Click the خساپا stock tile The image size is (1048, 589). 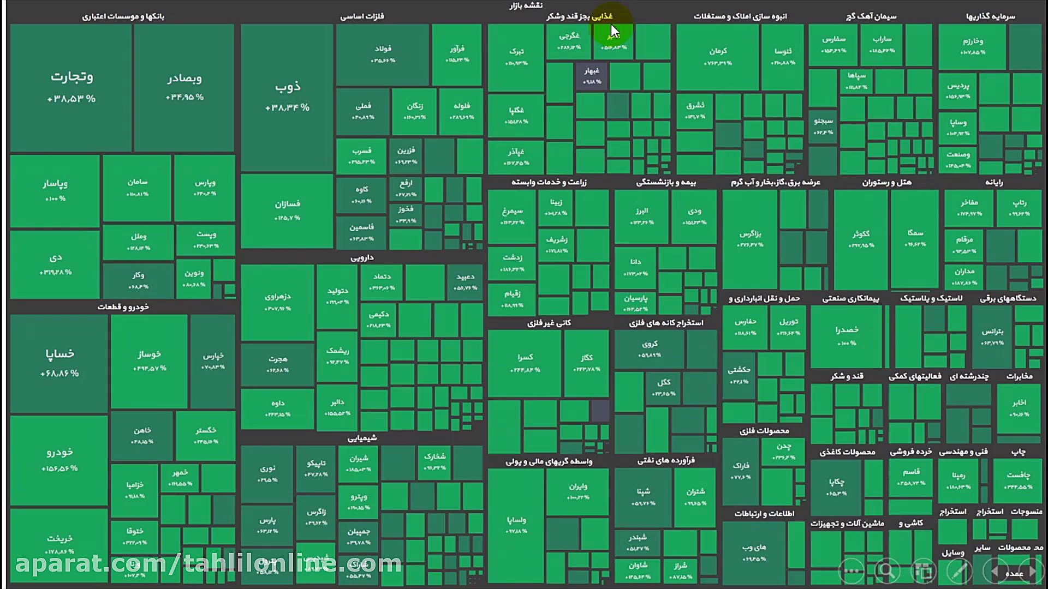click(59, 363)
